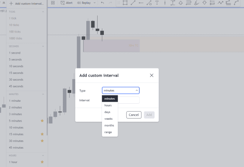Image resolution: width=244 pixels, height=167 pixels.
Task: Choose the 2 minutes interval
Action: click(x=27, y=108)
